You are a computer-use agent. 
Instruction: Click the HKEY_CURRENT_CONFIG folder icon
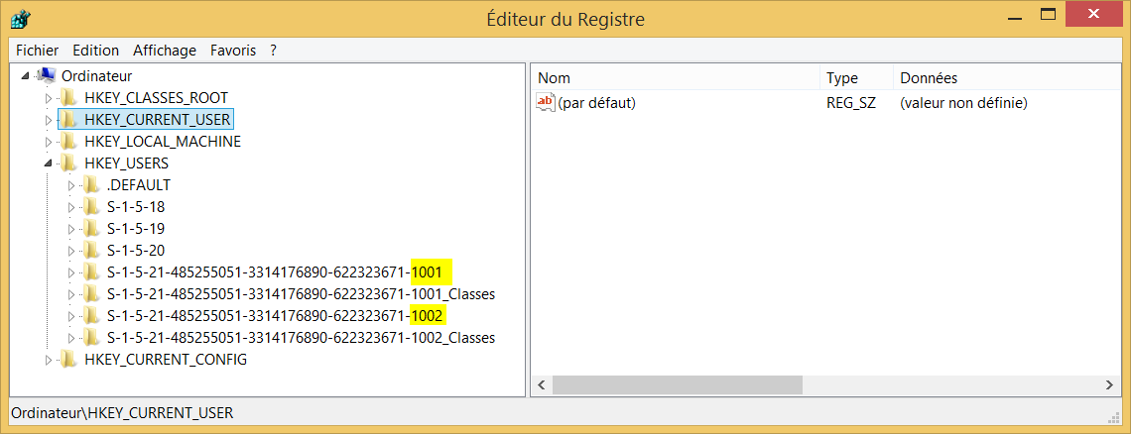[68, 359]
